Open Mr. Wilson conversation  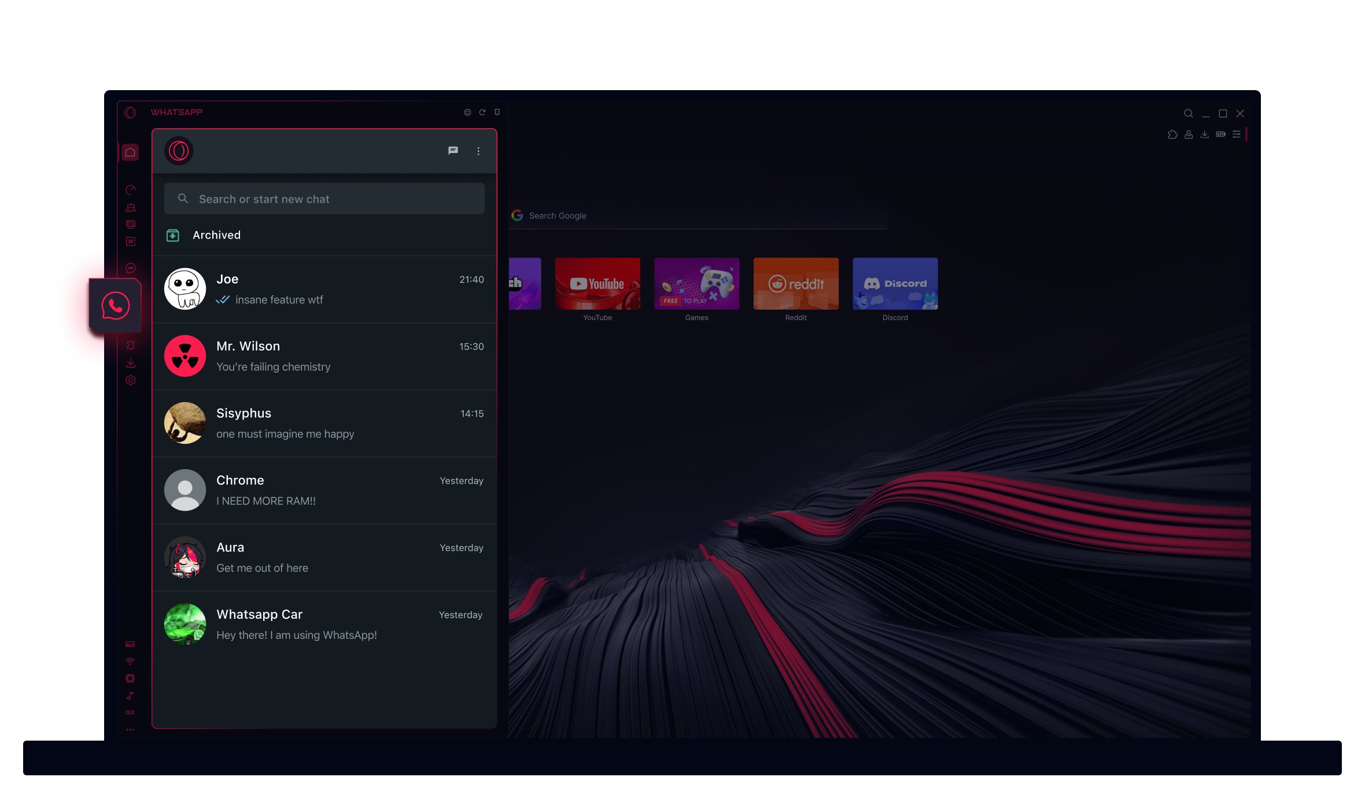coord(324,356)
